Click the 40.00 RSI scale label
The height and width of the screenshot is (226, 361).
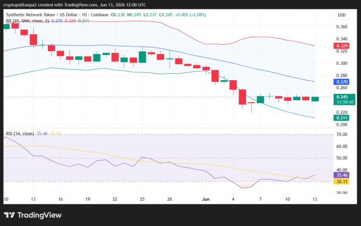pos(342,170)
